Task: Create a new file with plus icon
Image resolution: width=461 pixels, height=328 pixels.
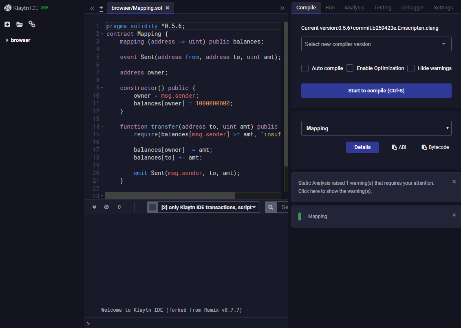Action: click(x=7, y=24)
